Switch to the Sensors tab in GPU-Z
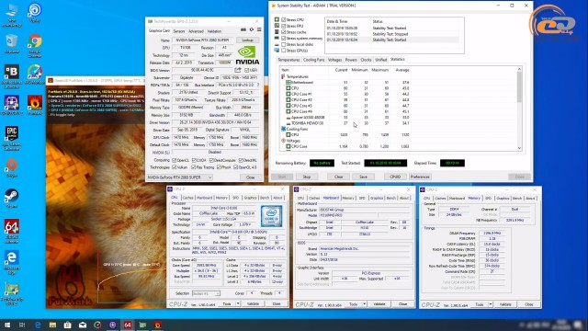This screenshot has width=588, height=331. coord(179,31)
